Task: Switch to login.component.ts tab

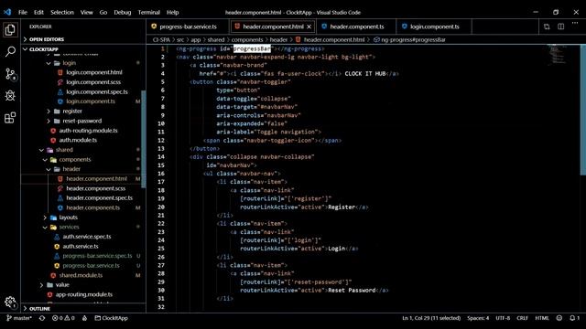Action: point(434,27)
